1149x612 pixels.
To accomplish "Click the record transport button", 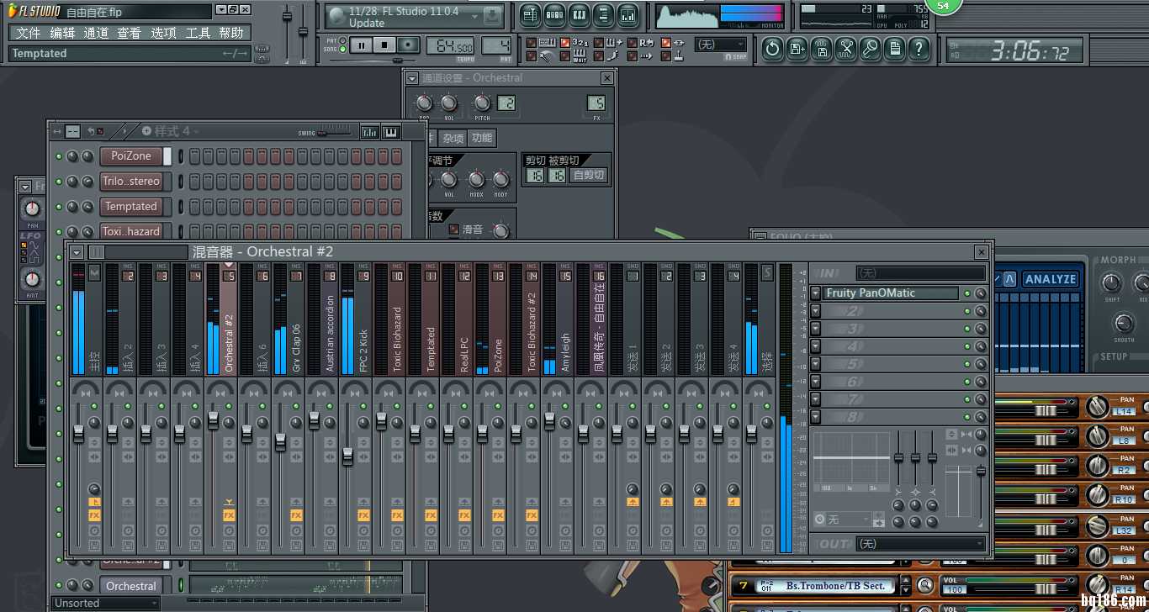I will pos(408,45).
